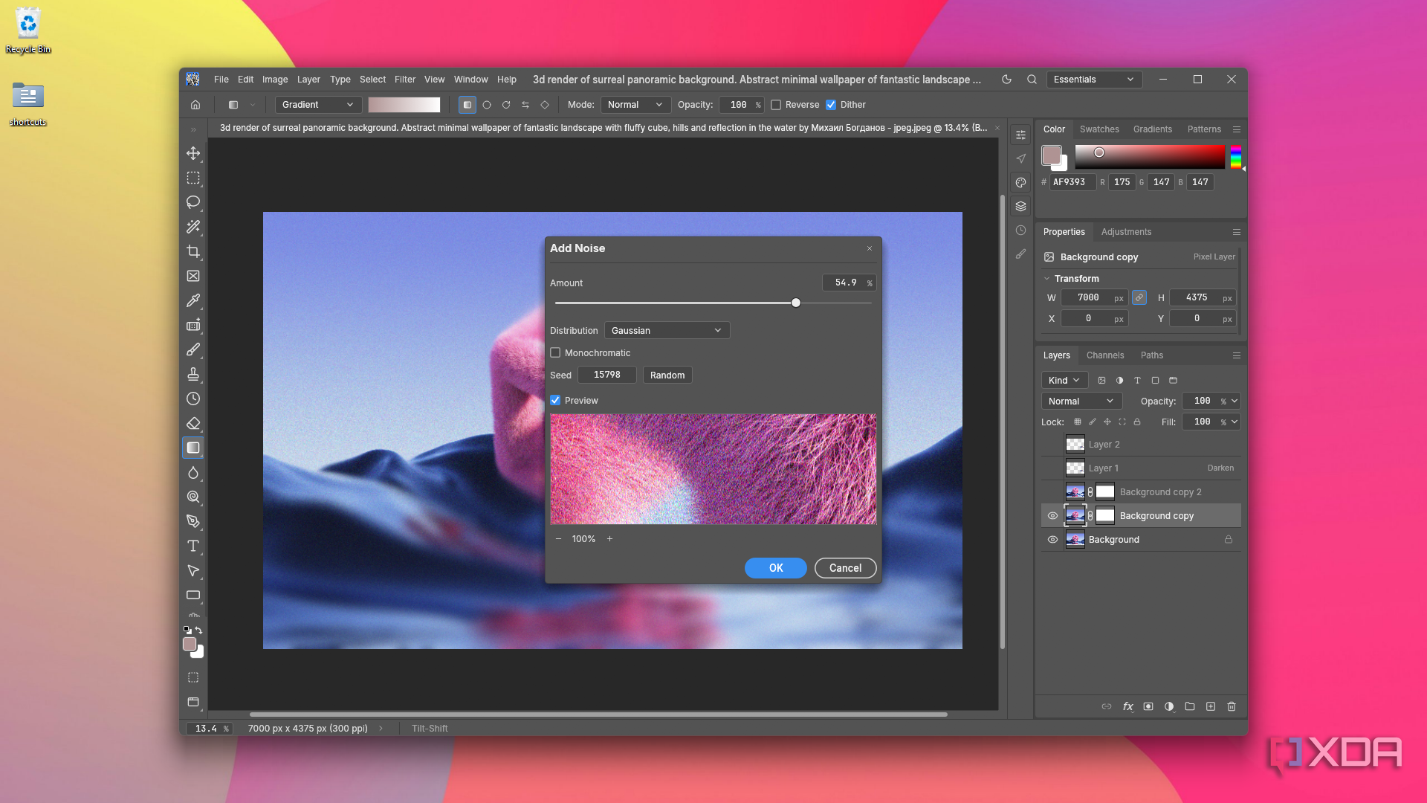The image size is (1427, 803).
Task: Disable the Dither checkbox
Action: tap(831, 105)
